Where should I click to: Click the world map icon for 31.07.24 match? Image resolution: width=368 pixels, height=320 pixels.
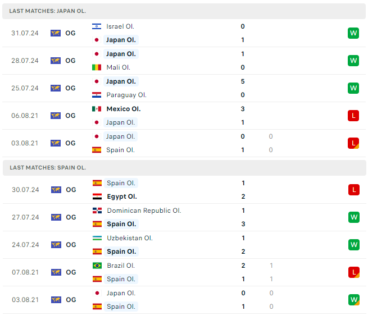tap(56, 33)
